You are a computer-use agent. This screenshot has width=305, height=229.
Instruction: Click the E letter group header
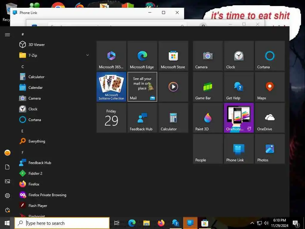22,131
